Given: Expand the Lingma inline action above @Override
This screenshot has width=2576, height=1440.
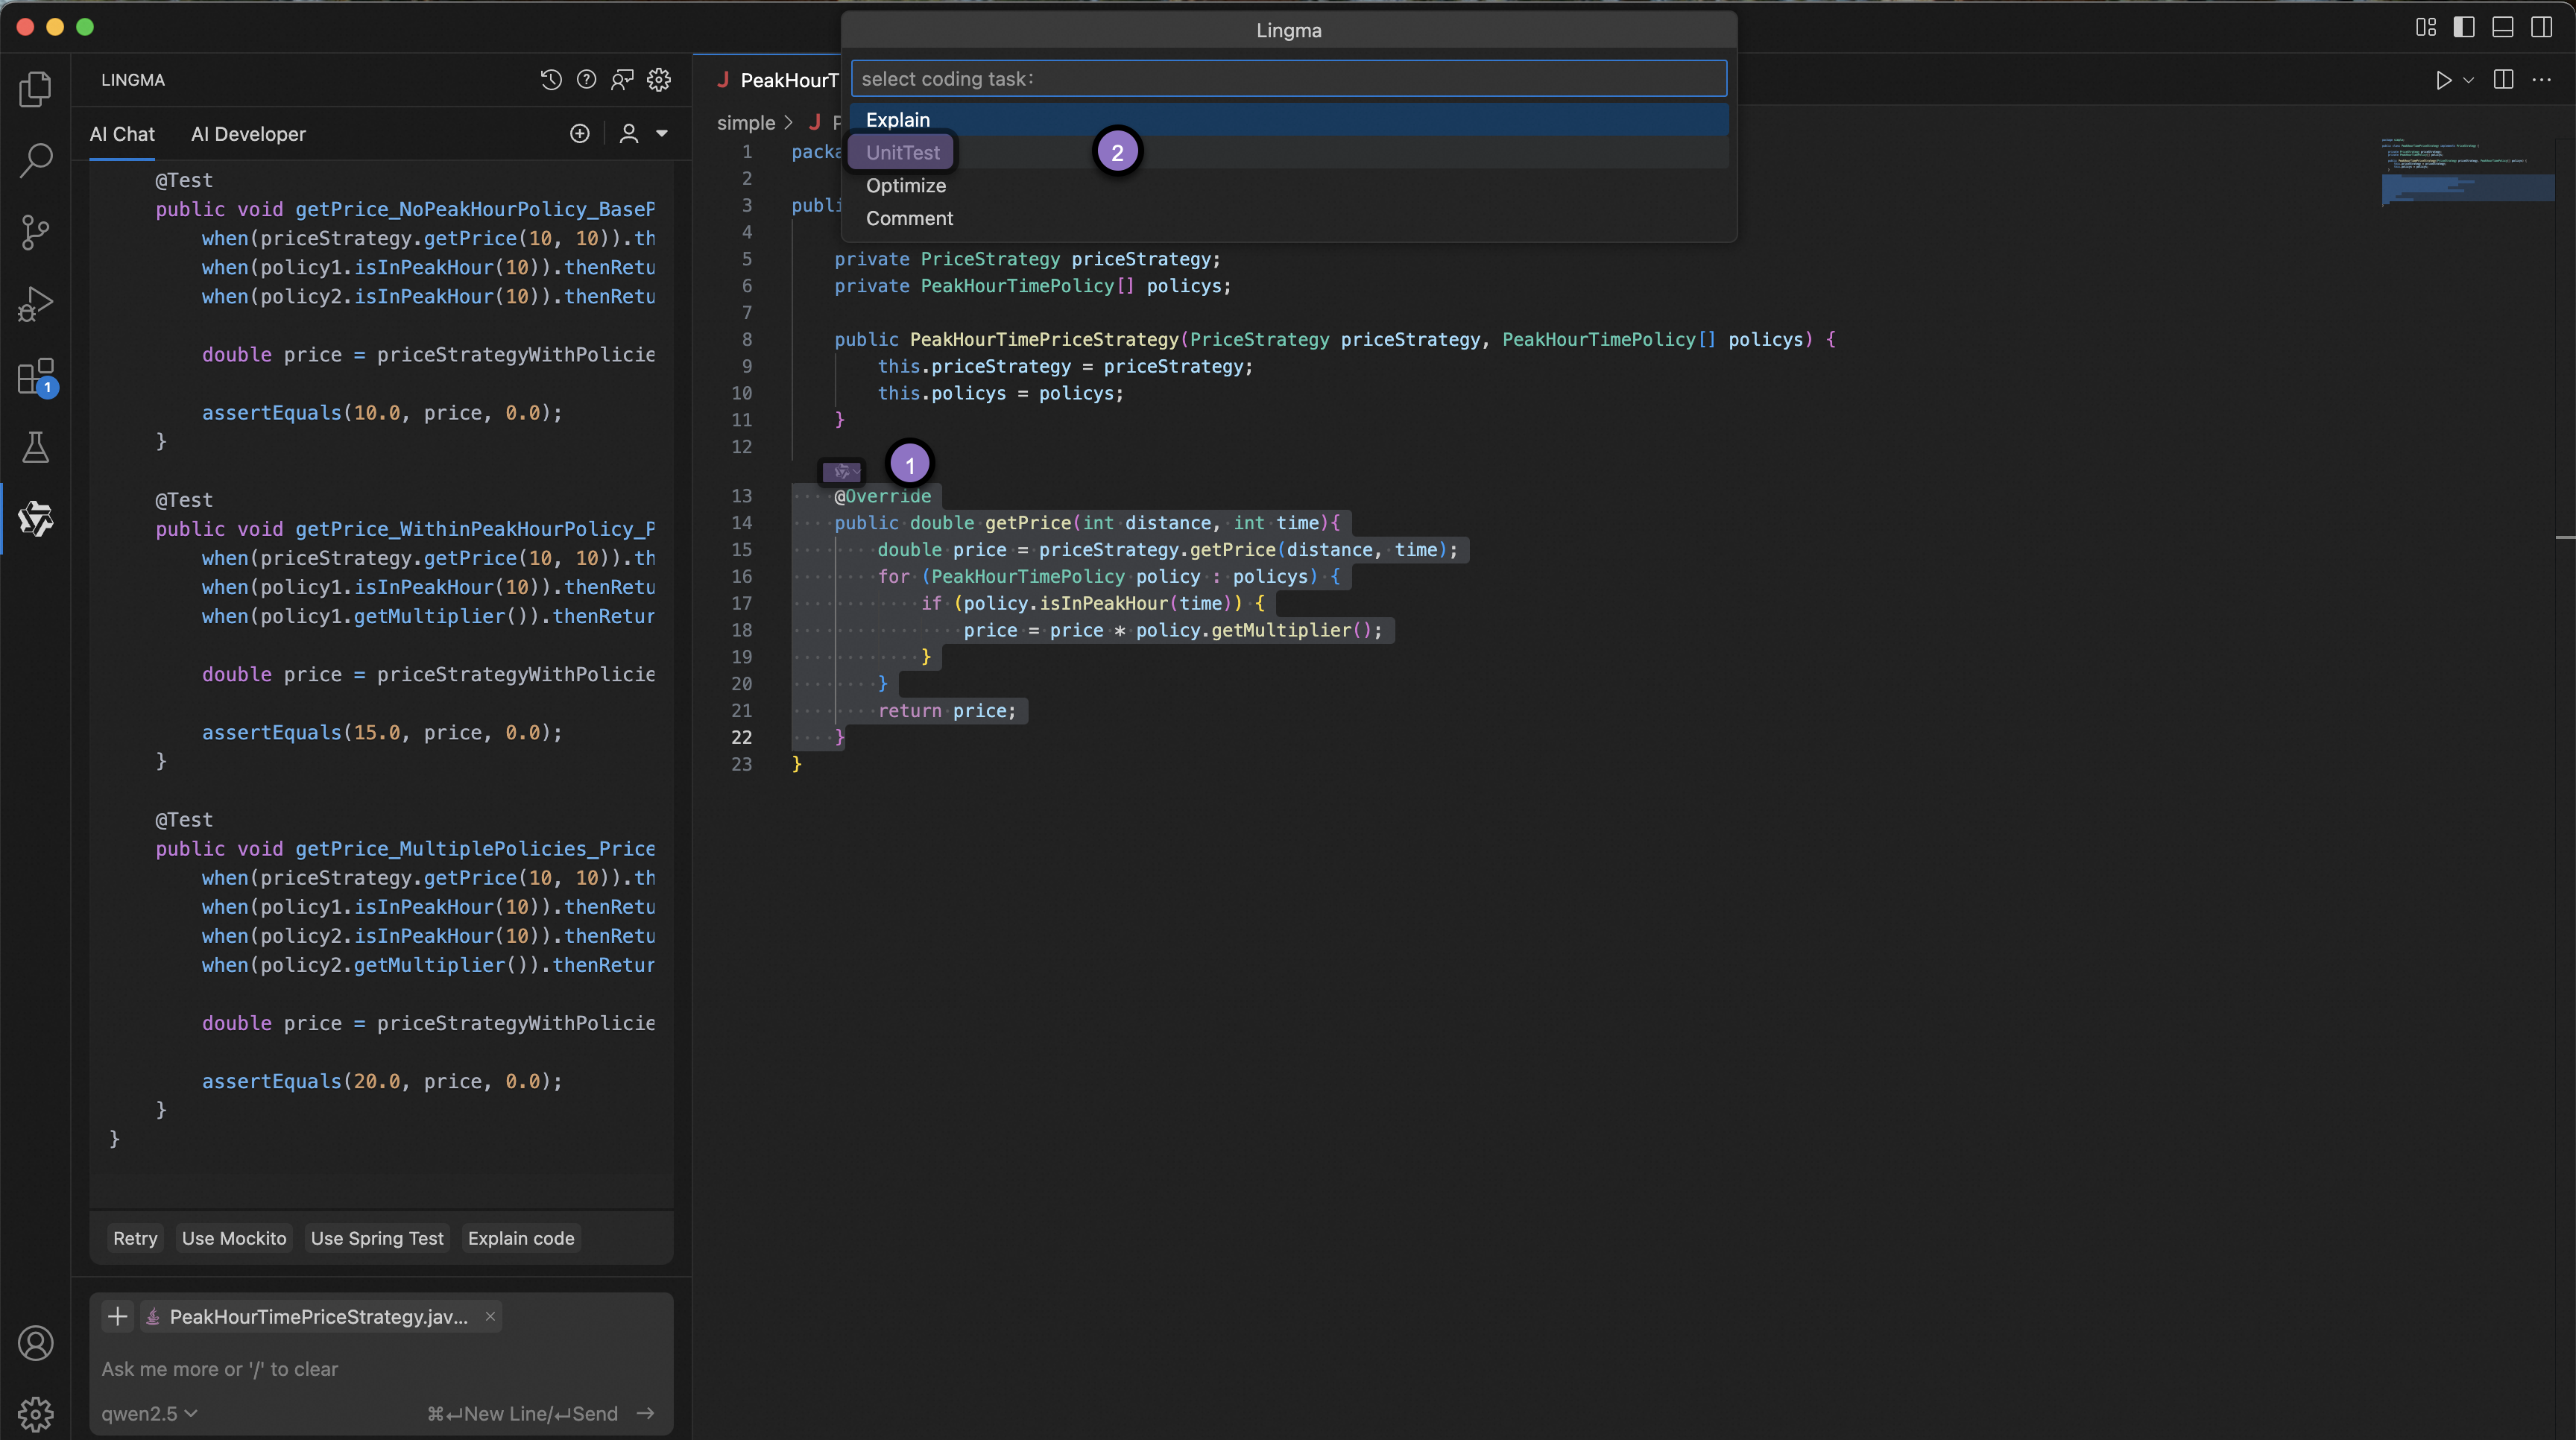Looking at the screenshot, I should coord(842,471).
